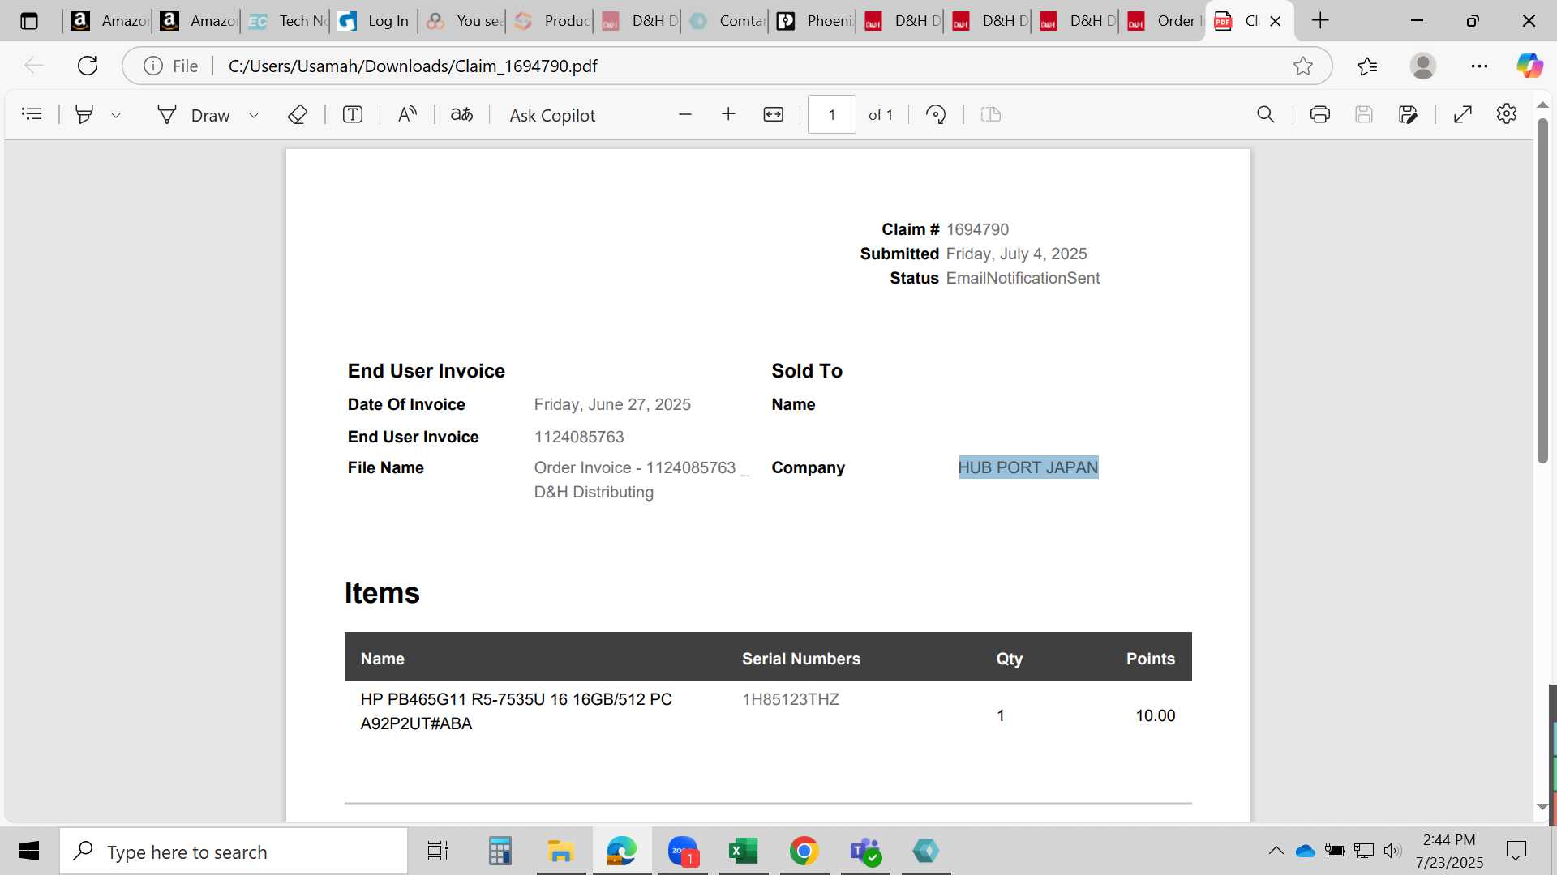Image resolution: width=1557 pixels, height=875 pixels.
Task: Enter full screen mode
Action: [1463, 114]
